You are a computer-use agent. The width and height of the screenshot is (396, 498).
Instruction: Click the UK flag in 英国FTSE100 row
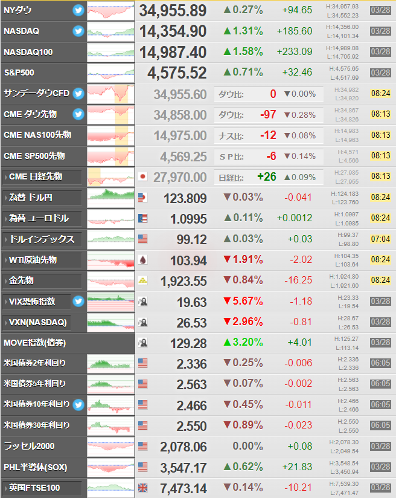click(143, 488)
